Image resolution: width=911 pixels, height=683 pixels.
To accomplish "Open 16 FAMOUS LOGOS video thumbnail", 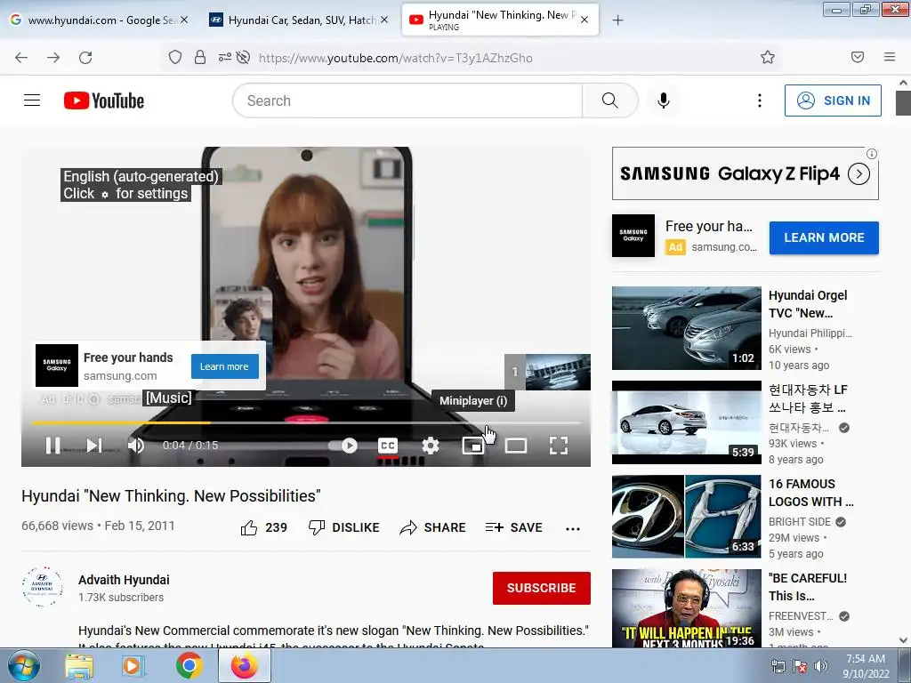I will tap(686, 517).
